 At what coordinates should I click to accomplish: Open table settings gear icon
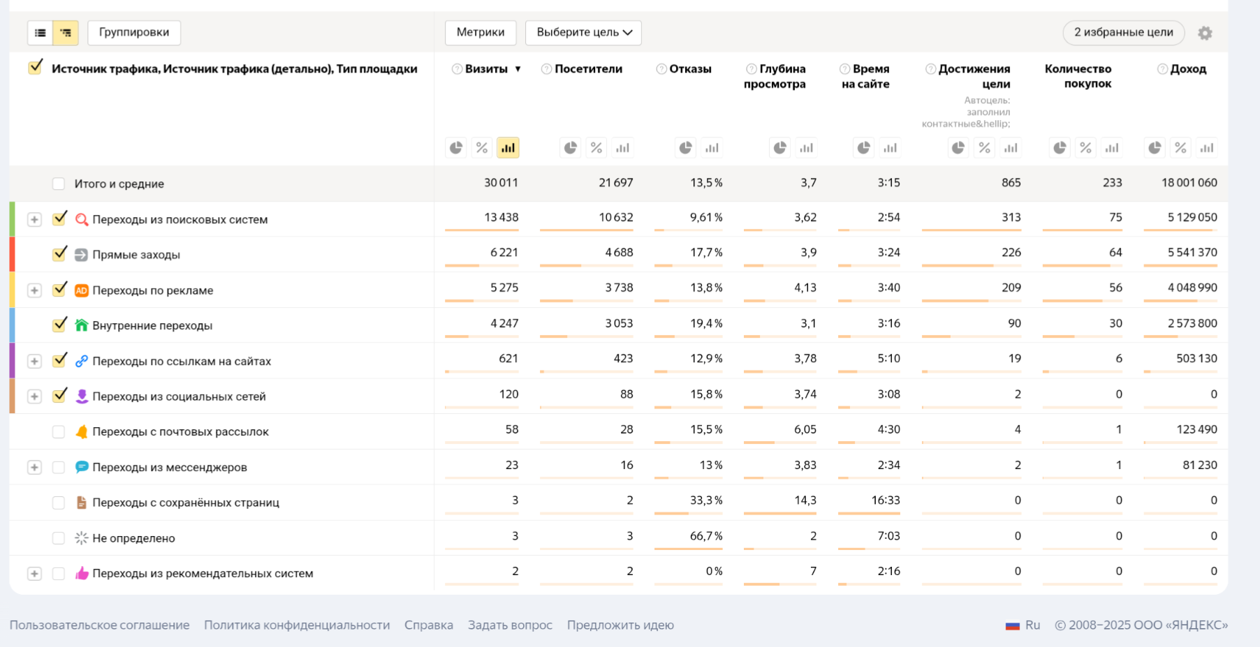click(1205, 33)
